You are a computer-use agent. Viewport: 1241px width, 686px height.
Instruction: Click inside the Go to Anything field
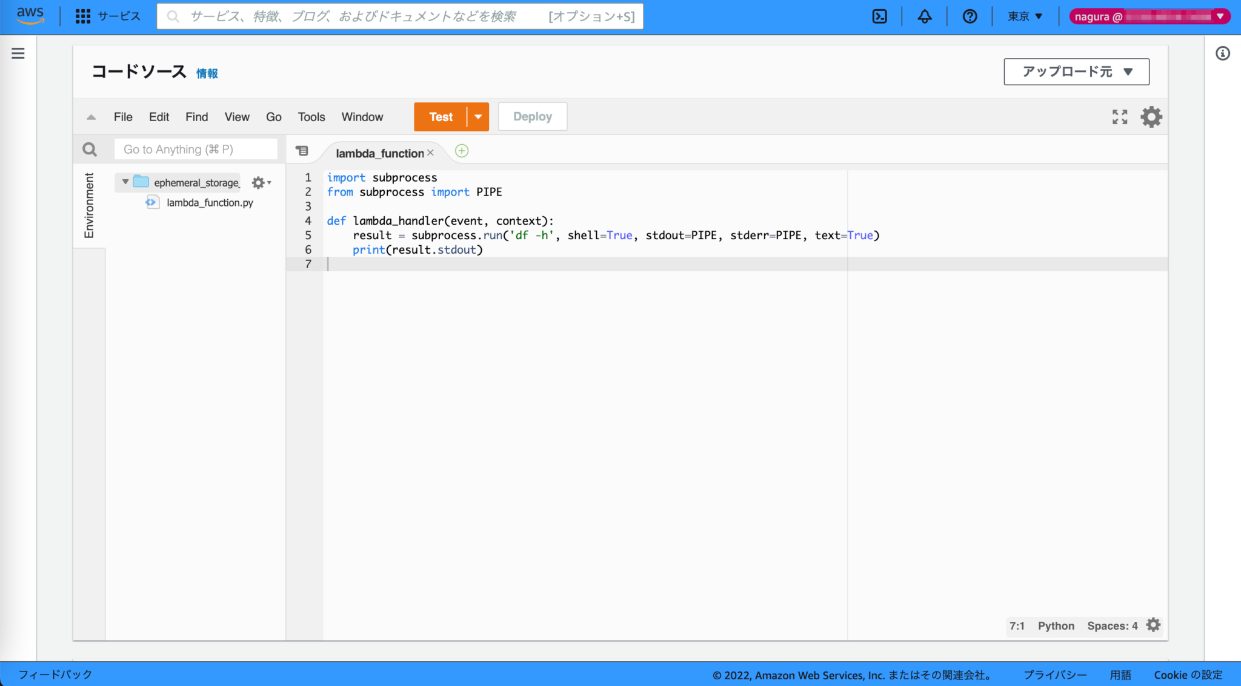[x=195, y=149]
